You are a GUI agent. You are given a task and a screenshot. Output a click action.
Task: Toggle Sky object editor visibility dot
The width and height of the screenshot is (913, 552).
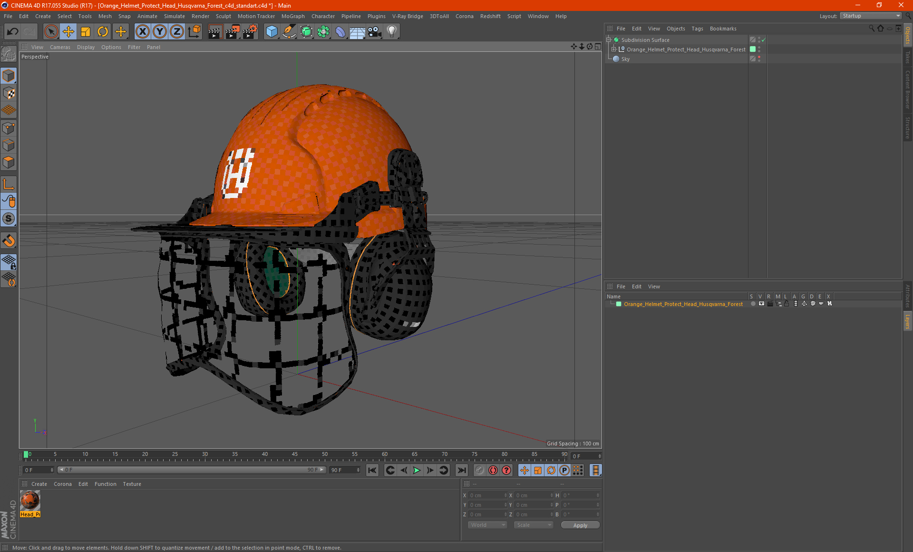coord(759,57)
